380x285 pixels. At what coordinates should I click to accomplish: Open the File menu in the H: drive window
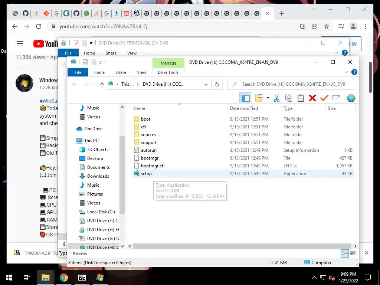(x=78, y=72)
